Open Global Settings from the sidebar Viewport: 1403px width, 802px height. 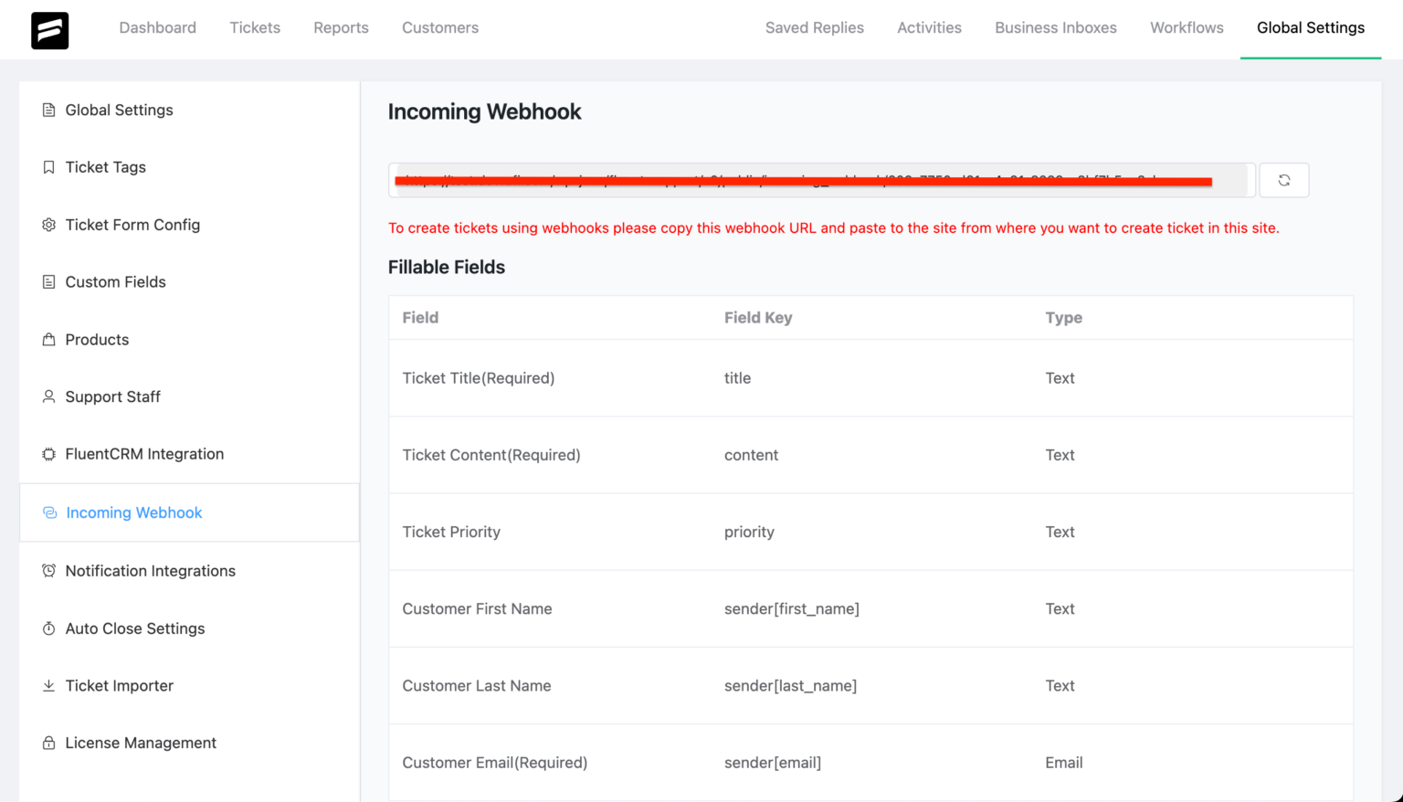119,110
